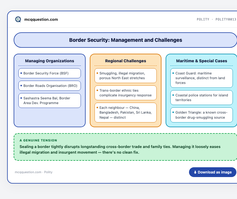Click the Coastal police stations item
Viewport: 237px width, 199px height.
coord(202,98)
